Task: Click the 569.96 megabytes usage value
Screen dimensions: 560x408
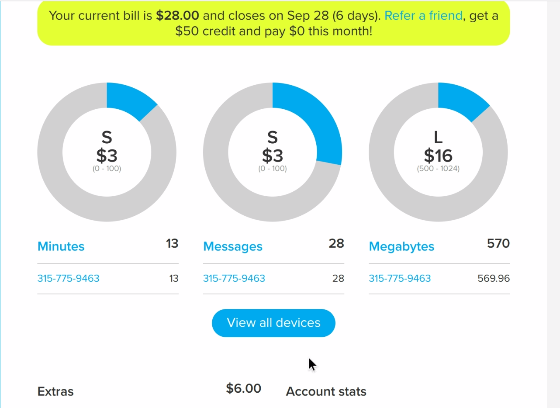Action: (494, 278)
